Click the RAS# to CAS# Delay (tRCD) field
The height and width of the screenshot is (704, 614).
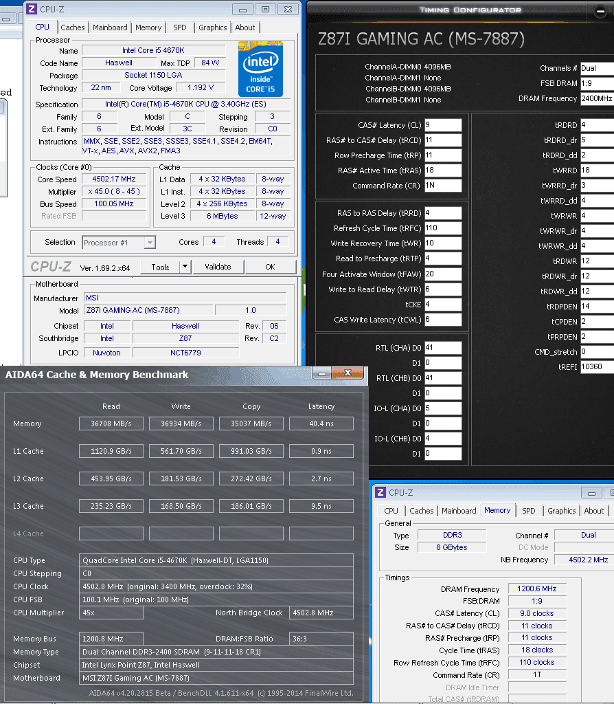pos(443,140)
